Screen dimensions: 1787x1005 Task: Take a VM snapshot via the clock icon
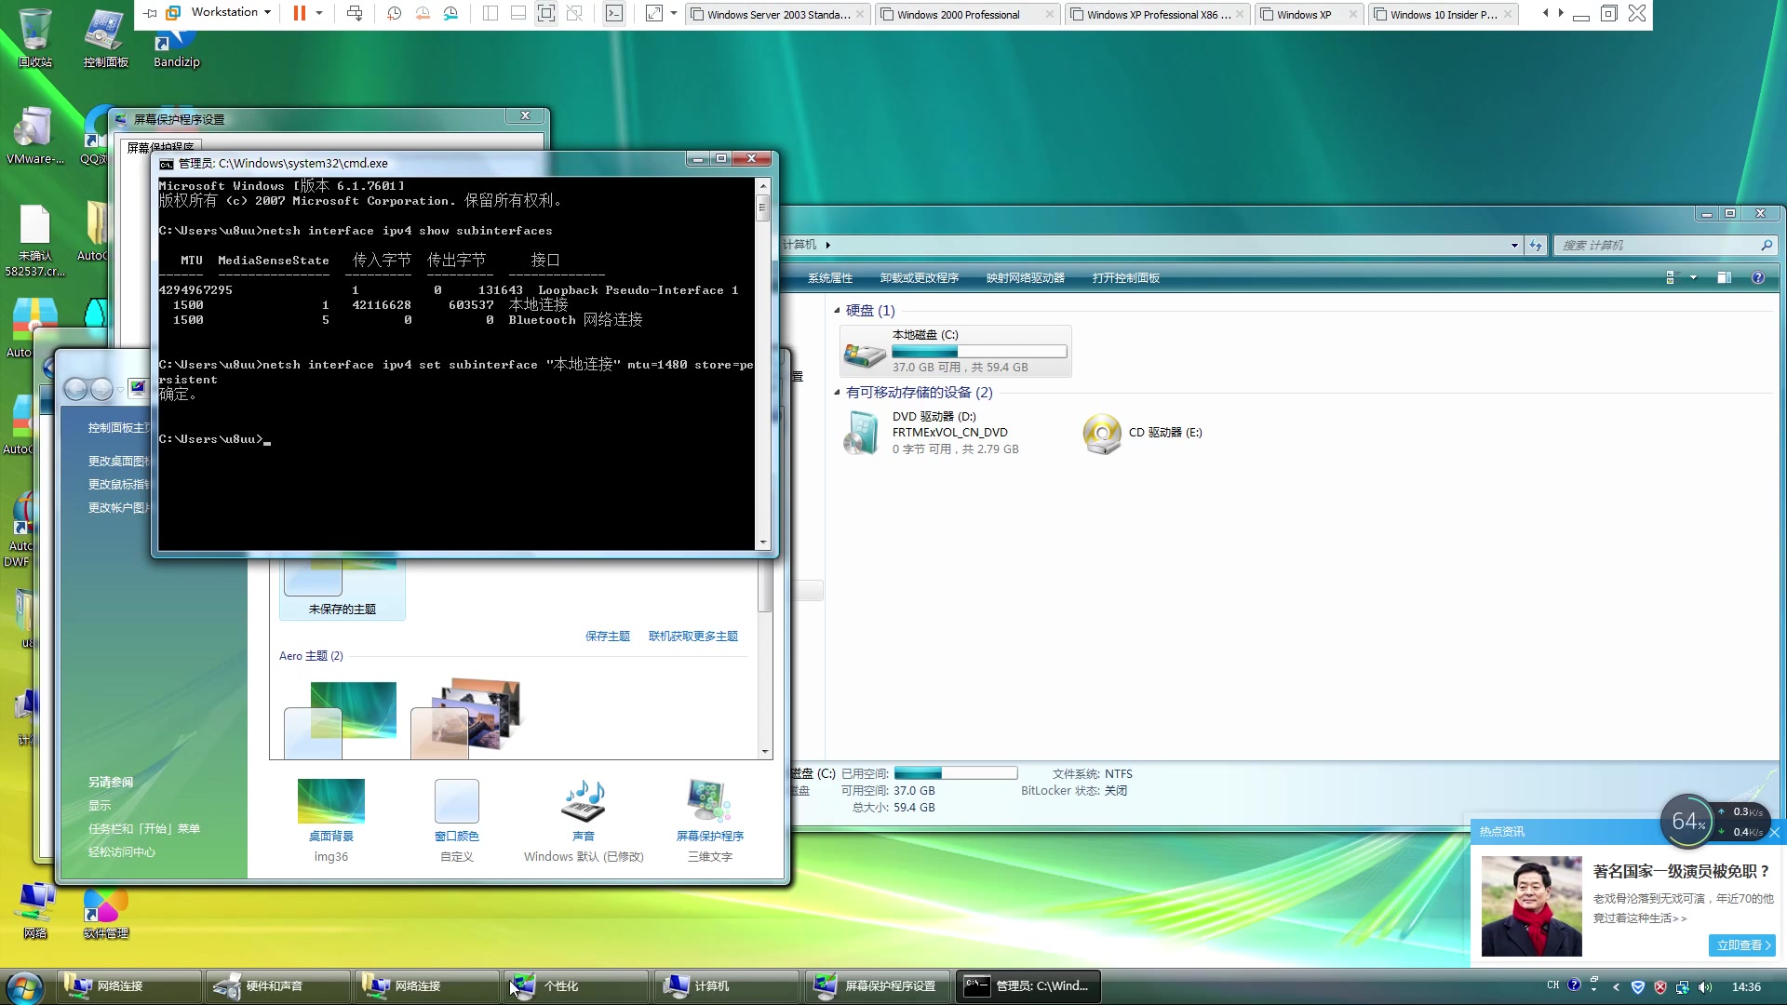[x=394, y=13]
